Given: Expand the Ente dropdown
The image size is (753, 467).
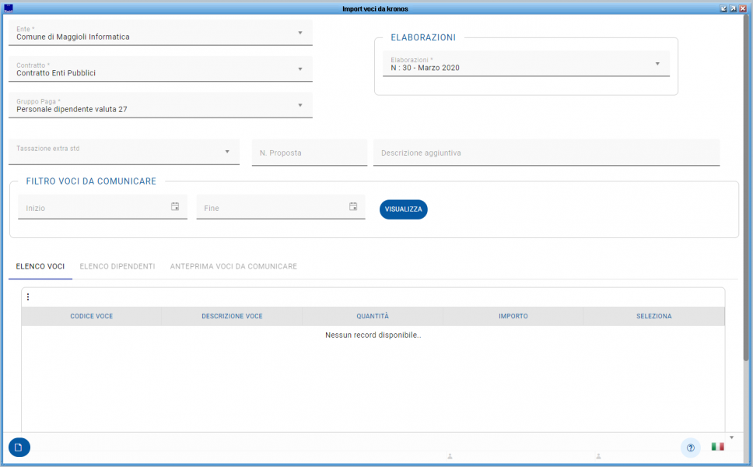Looking at the screenshot, I should [300, 33].
